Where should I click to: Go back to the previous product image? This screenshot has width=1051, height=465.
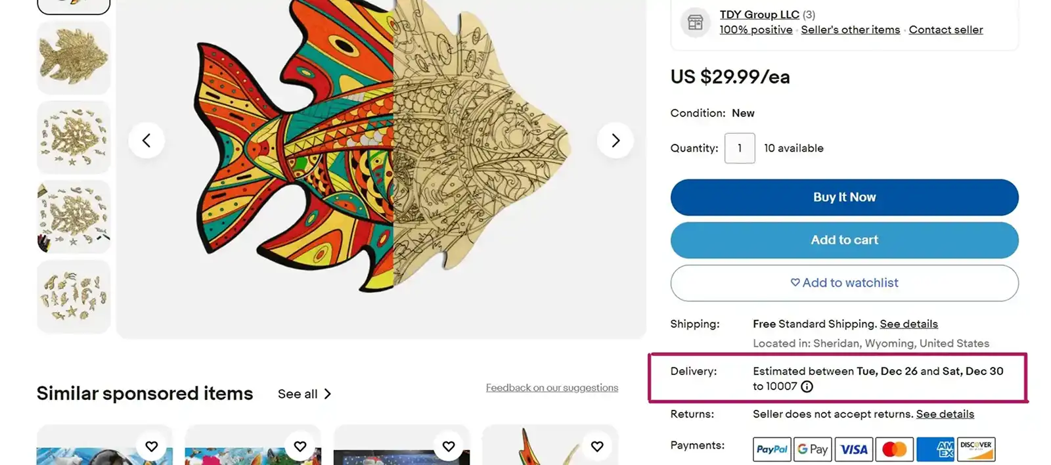[147, 140]
